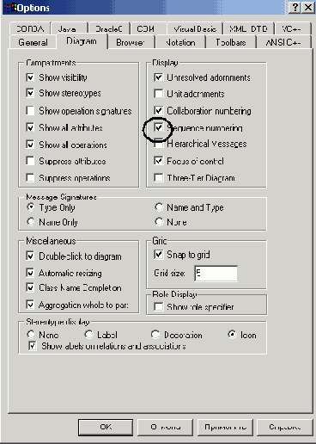The height and width of the screenshot is (444, 316).
Task: Select Label stereotype display option
Action: pyautogui.click(x=89, y=335)
